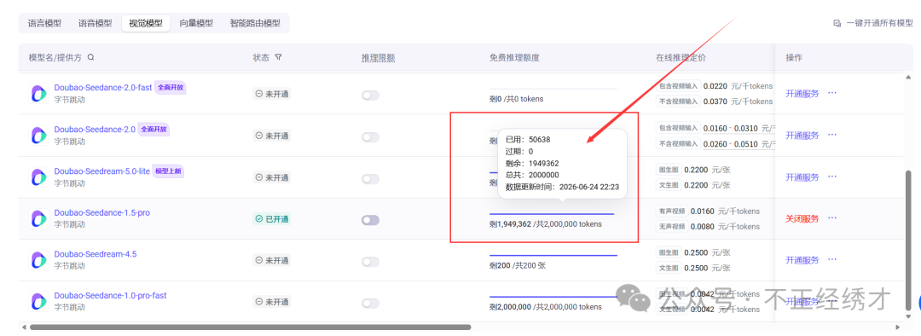Open more actions for Doubao-Seedance-2.0 row
Screen dimensions: 921x336
(x=831, y=135)
